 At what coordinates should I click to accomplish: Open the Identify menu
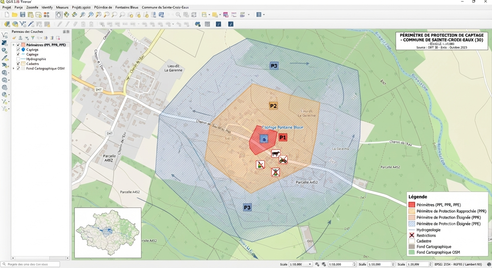(47, 7)
